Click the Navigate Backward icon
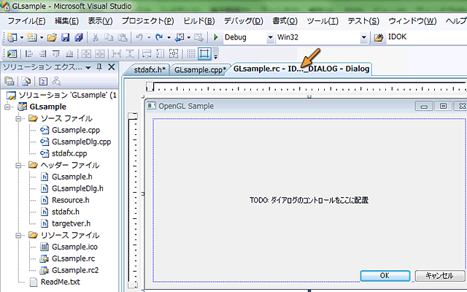Screen dimensions: 467x292 (x=180, y=37)
